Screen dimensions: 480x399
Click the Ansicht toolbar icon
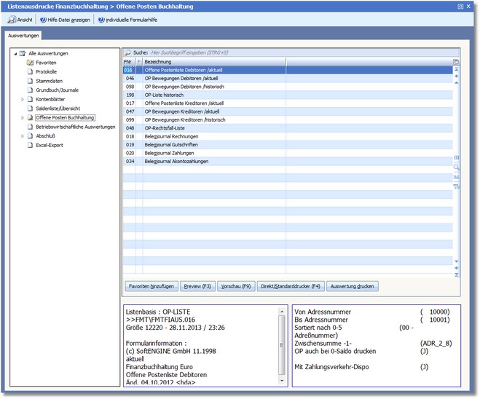(12, 20)
